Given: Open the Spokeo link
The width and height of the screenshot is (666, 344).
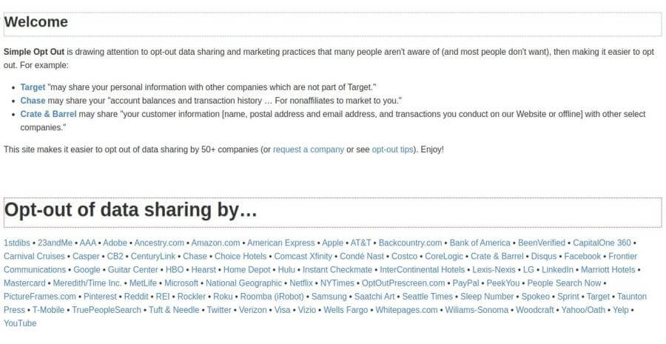Looking at the screenshot, I should point(536,297).
